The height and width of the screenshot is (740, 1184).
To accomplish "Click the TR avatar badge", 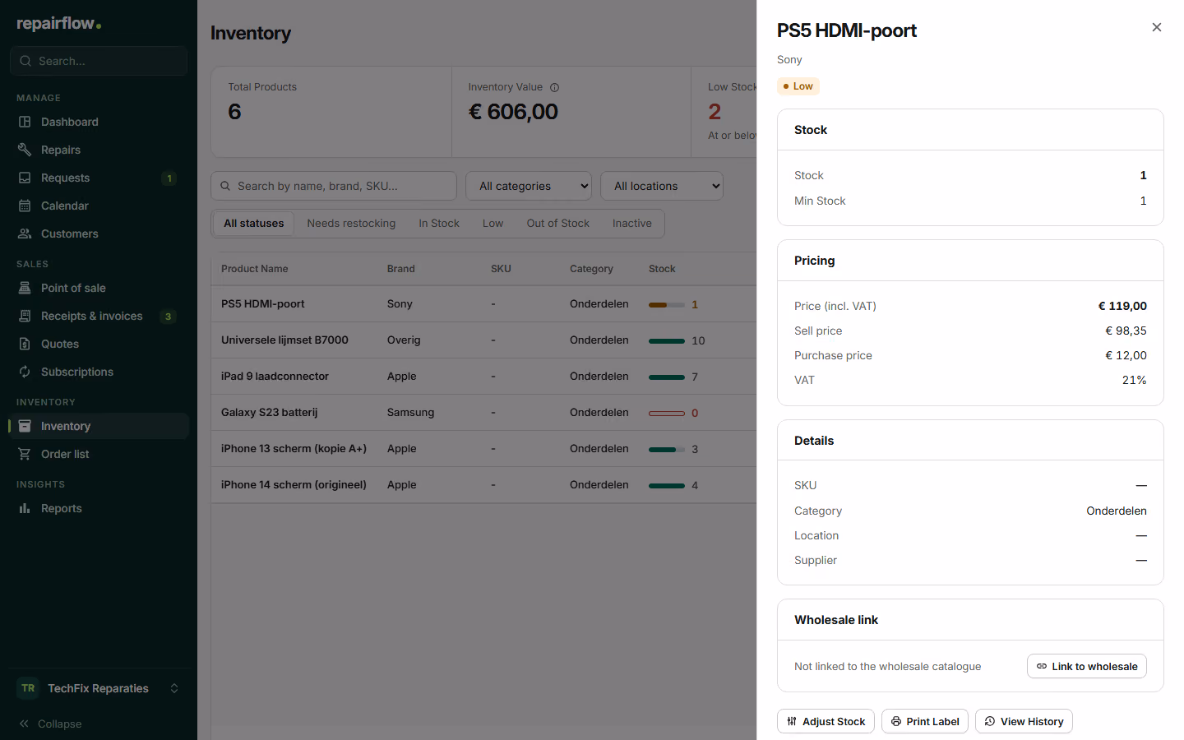I will click(x=28, y=688).
